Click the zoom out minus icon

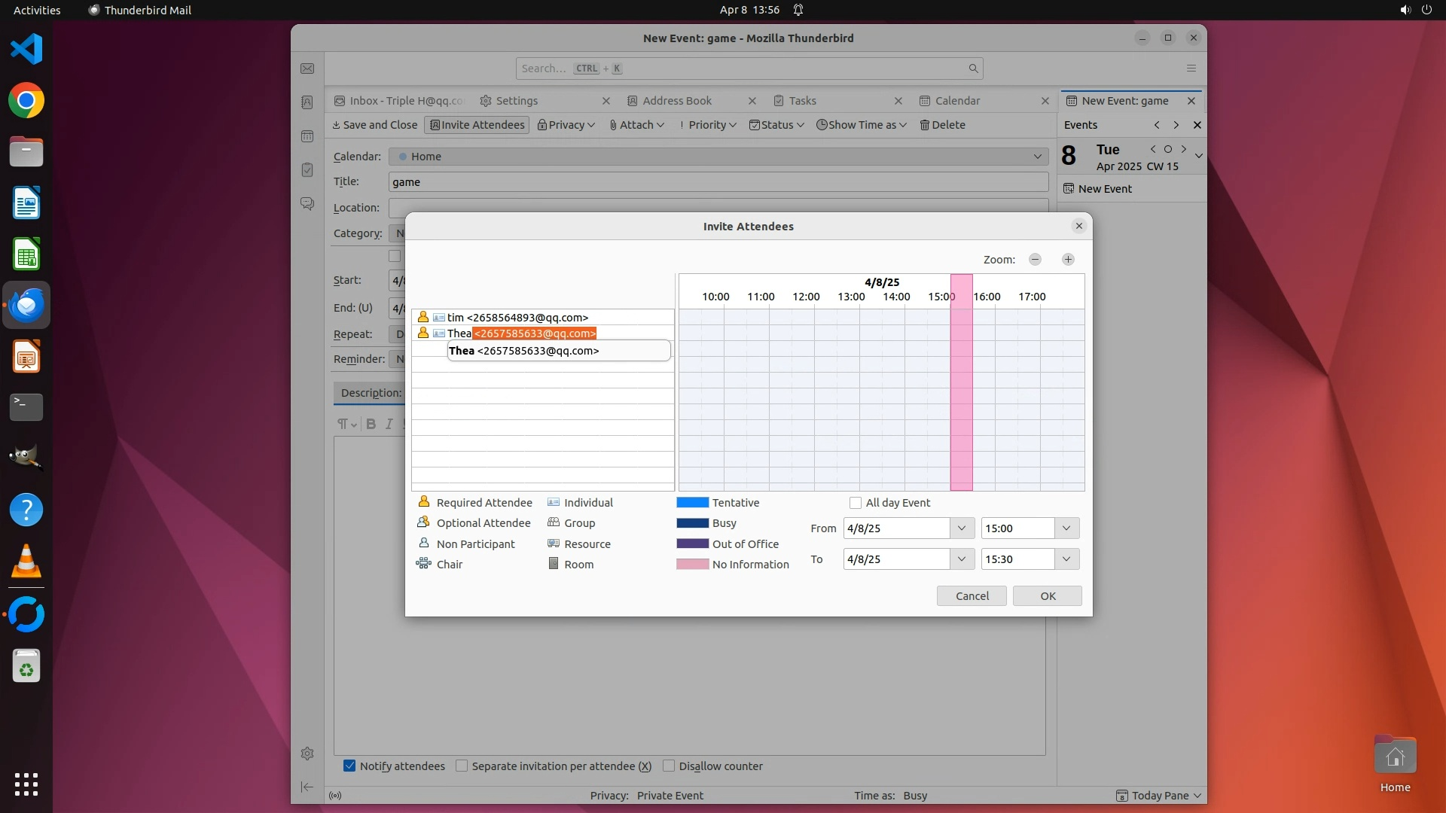tap(1035, 259)
